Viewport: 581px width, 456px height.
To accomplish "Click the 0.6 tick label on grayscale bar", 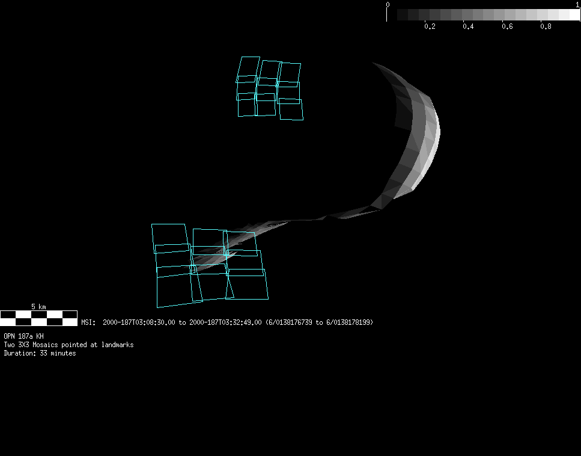I will tap(507, 26).
